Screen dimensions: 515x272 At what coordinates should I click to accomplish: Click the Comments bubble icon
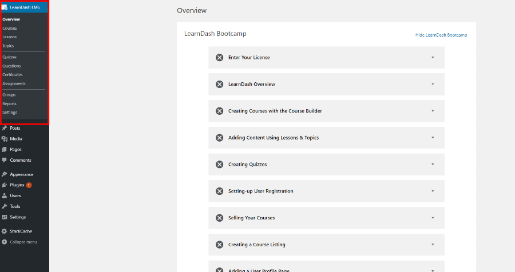tap(4, 160)
